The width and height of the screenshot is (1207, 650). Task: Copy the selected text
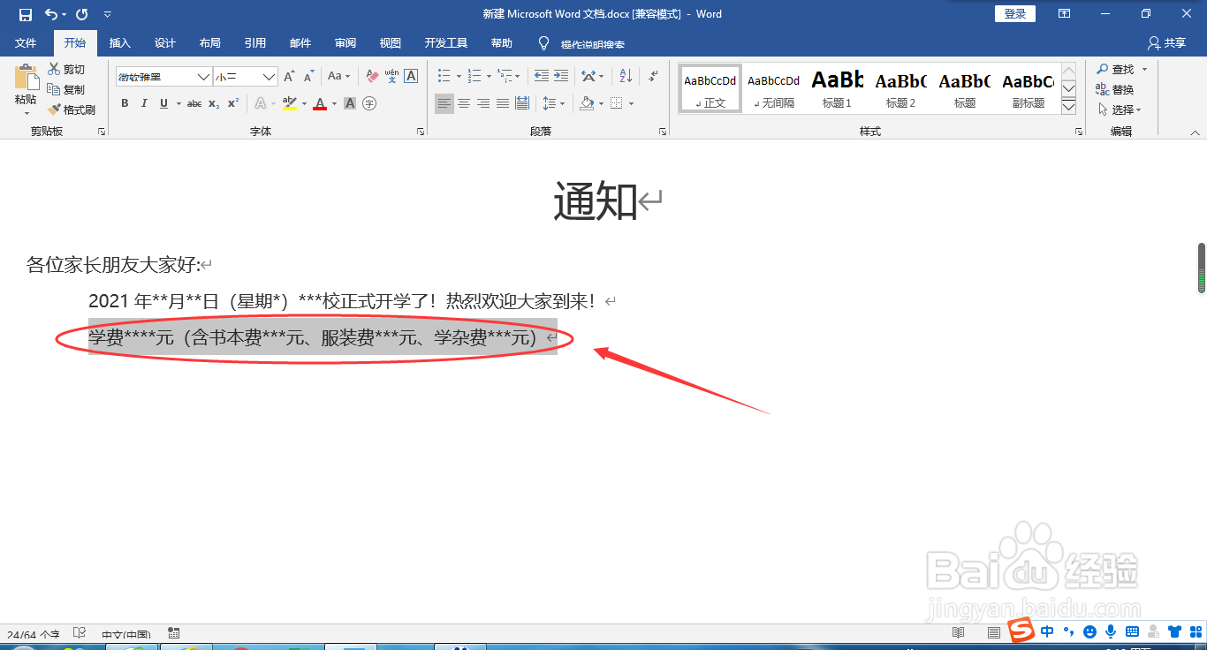pos(66,89)
